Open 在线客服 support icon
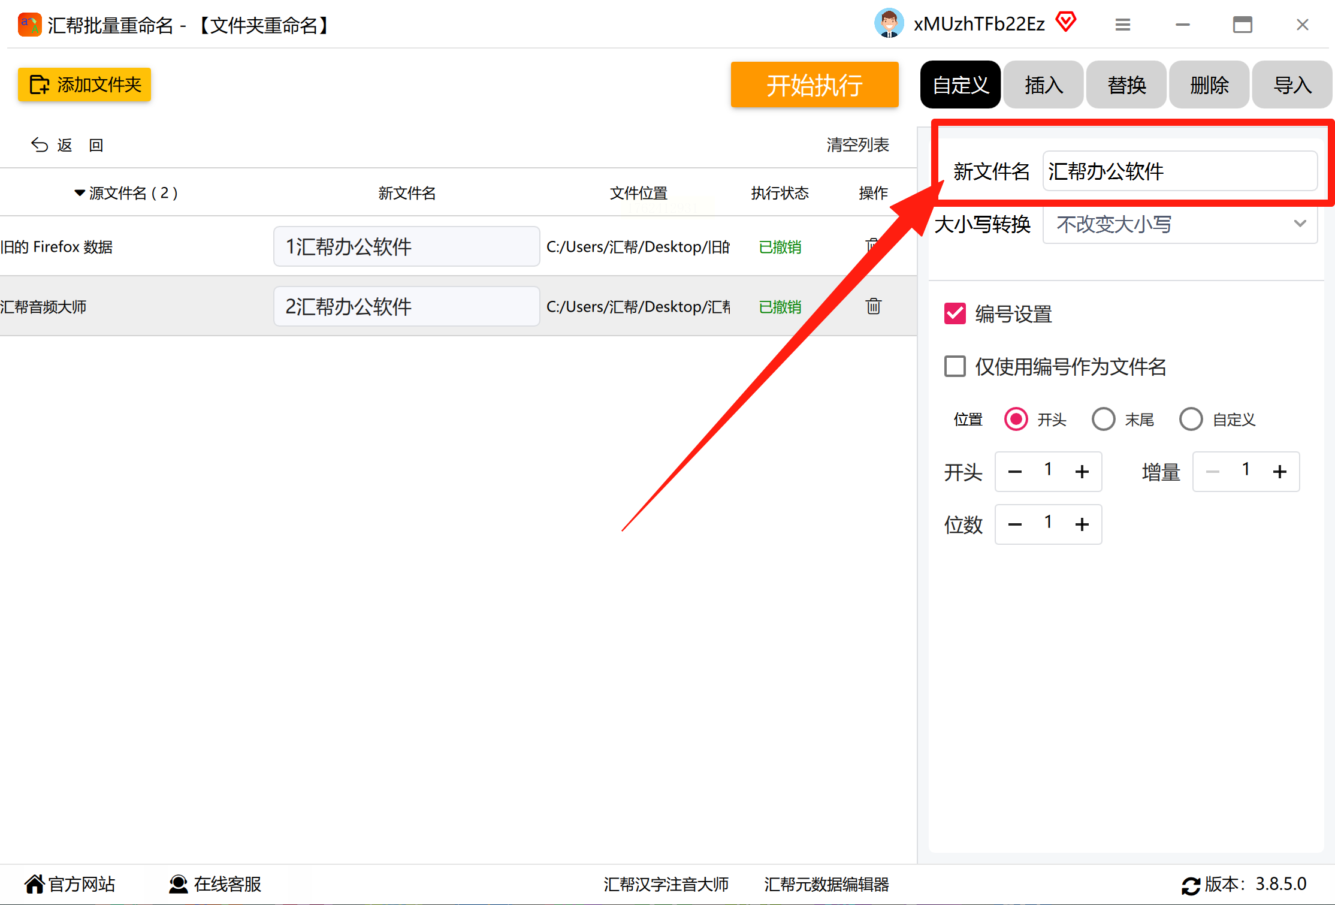Image resolution: width=1335 pixels, height=905 pixels. click(178, 883)
